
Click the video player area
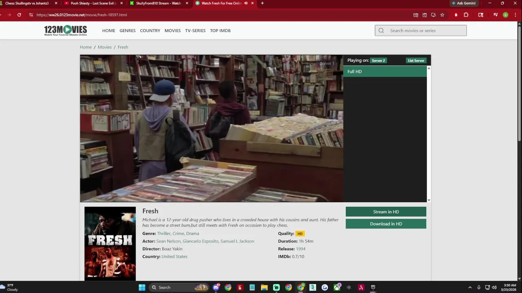[x=212, y=129]
